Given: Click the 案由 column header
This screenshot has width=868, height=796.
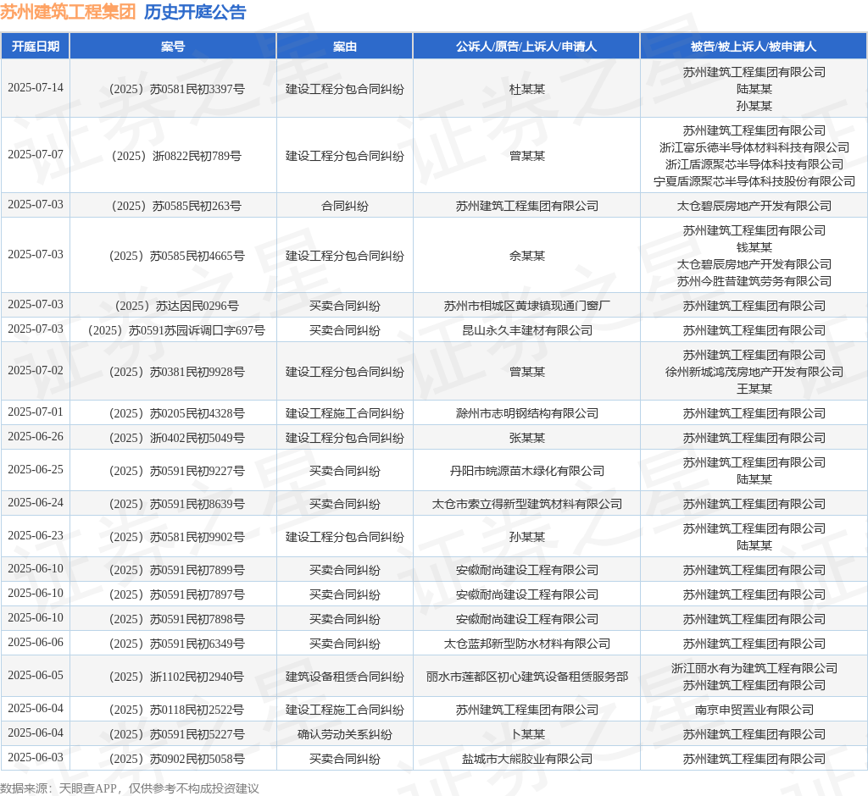Looking at the screenshot, I should 345,47.
